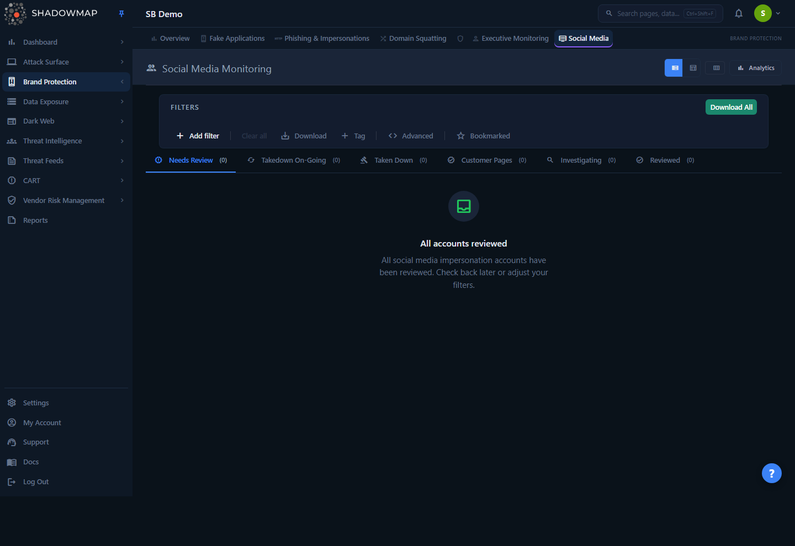The image size is (795, 546).
Task: Open Advanced filter mode
Action: click(x=411, y=136)
